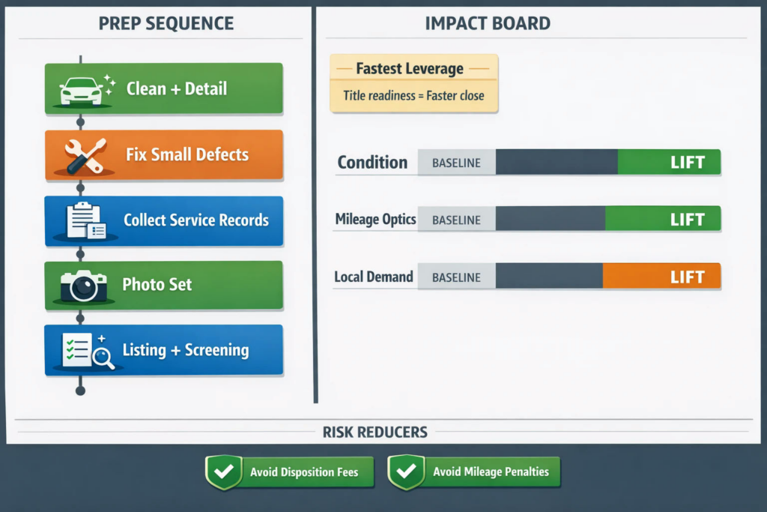Click the checklist magnifier icon
Viewport: 767px width, 512px height.
pyautogui.click(x=88, y=351)
